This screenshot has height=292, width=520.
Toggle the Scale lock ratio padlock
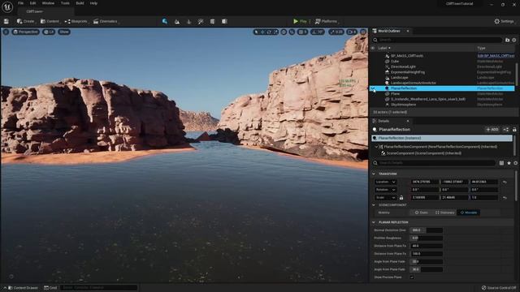401,198
